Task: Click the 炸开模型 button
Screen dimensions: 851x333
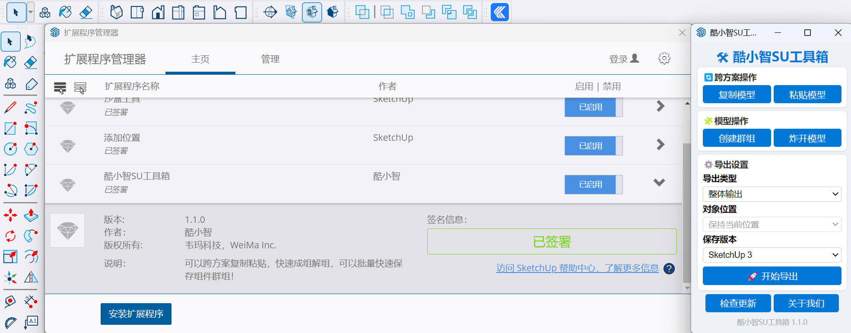Action: (x=807, y=138)
